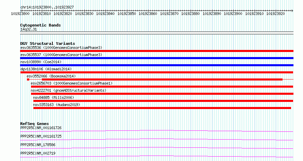
Task: Click the RefSeq Genes track heading
Action: [x=34, y=124]
